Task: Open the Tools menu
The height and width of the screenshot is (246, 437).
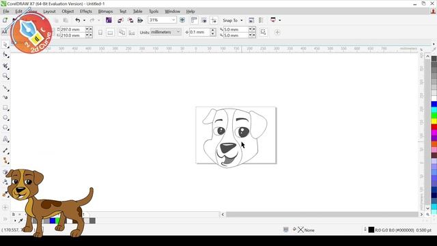Action: point(154,11)
